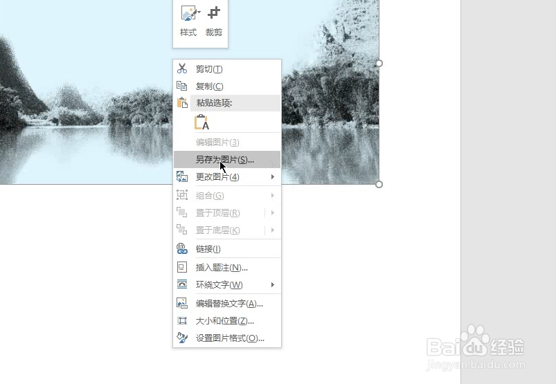
Task: Expand the 置于底层 submenu arrow
Action: (x=272, y=230)
